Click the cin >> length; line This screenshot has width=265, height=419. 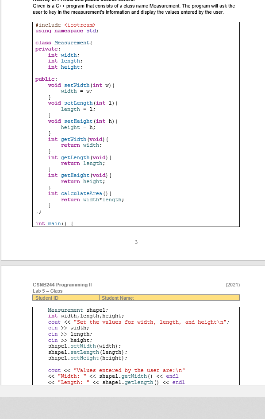pos(70,334)
